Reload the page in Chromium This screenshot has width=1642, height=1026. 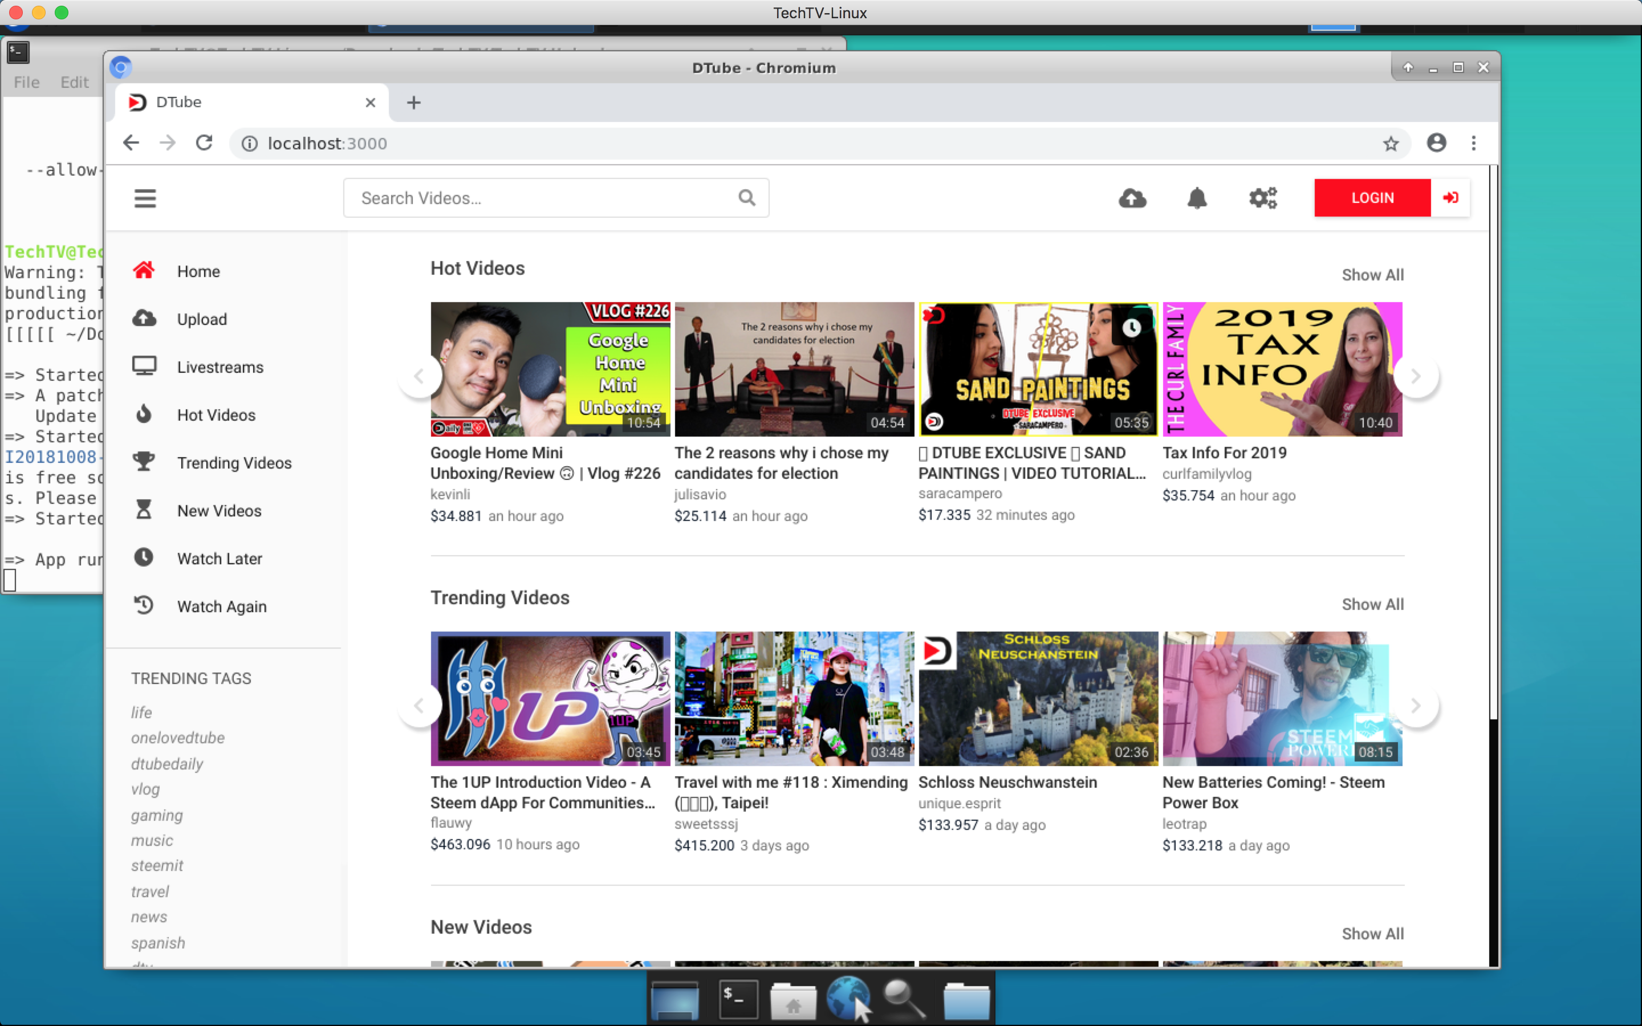[204, 143]
